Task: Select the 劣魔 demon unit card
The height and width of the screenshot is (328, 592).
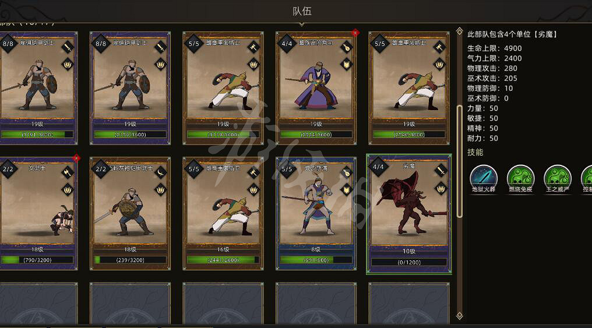Action: point(409,214)
